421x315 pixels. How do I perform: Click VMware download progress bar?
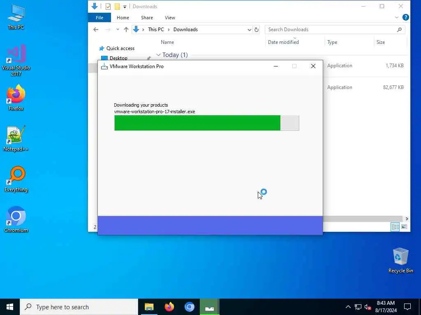(x=206, y=123)
